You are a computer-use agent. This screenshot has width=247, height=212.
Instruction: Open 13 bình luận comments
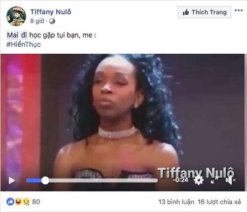176,202
